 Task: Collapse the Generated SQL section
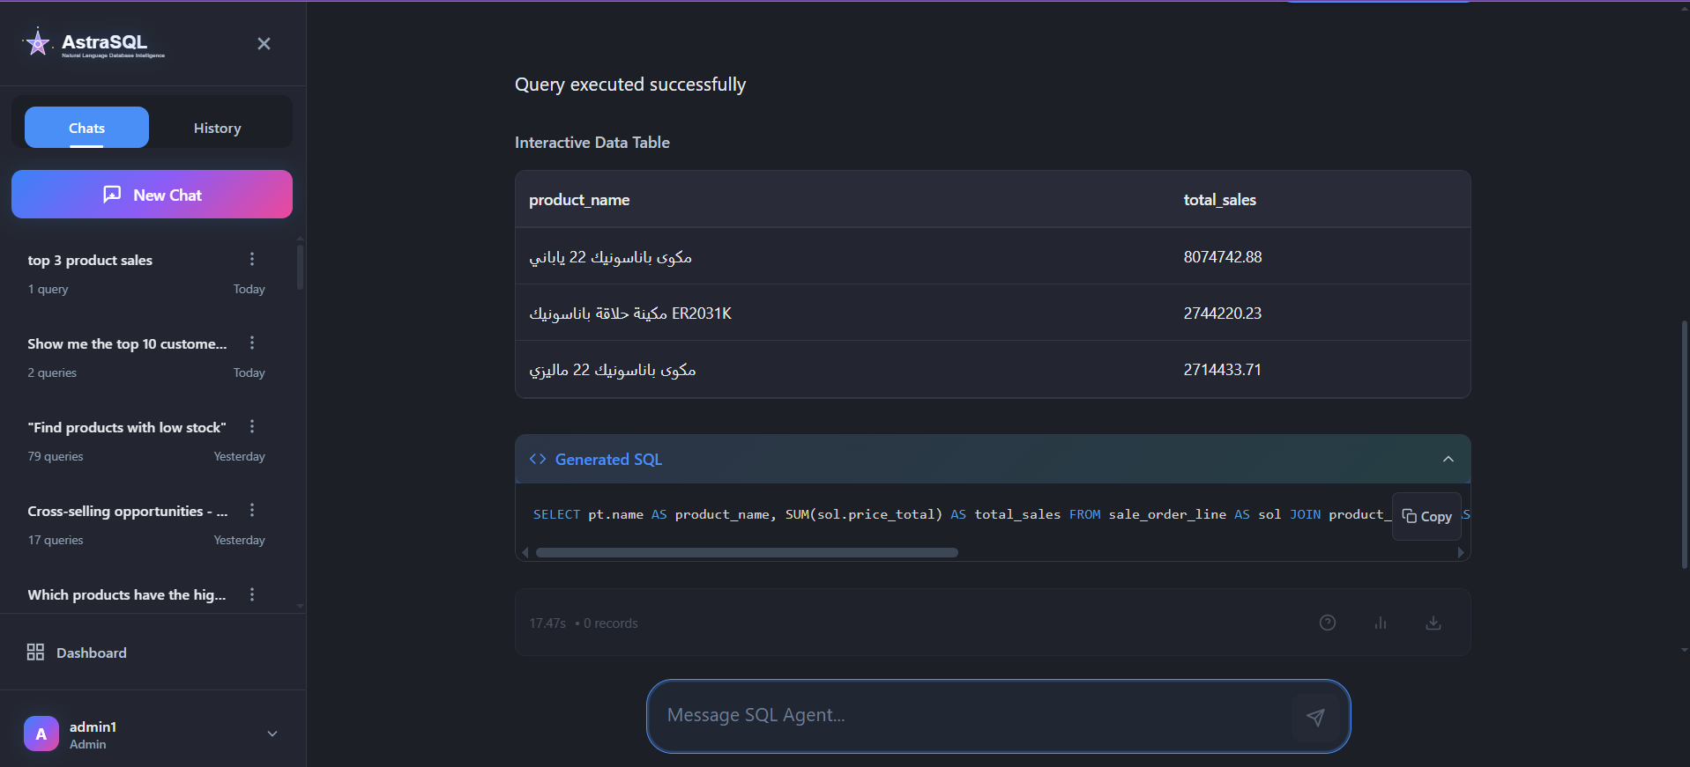(x=1448, y=459)
